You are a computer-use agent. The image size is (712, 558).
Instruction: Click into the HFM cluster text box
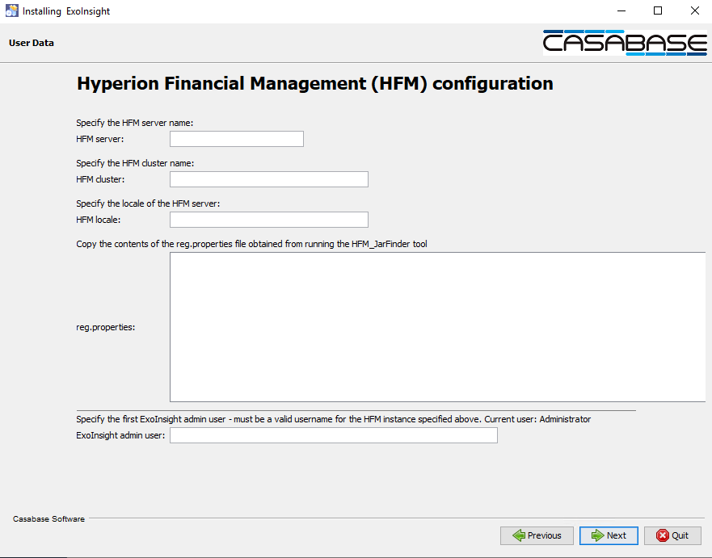point(268,179)
